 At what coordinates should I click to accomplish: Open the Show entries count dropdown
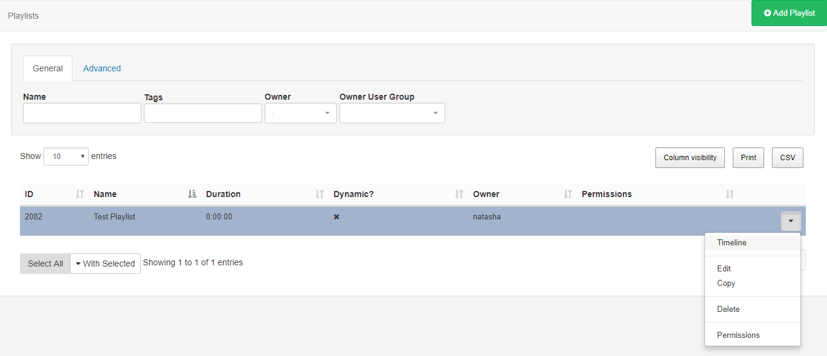pyautogui.click(x=66, y=157)
